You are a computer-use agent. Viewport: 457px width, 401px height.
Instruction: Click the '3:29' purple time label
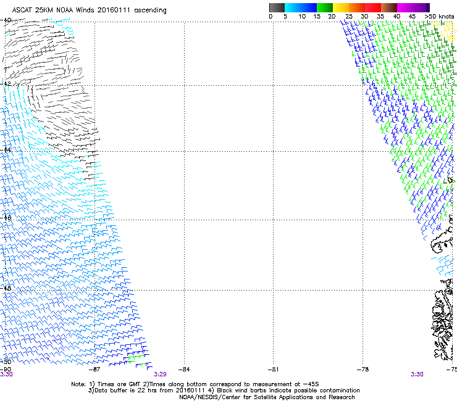tap(161, 374)
